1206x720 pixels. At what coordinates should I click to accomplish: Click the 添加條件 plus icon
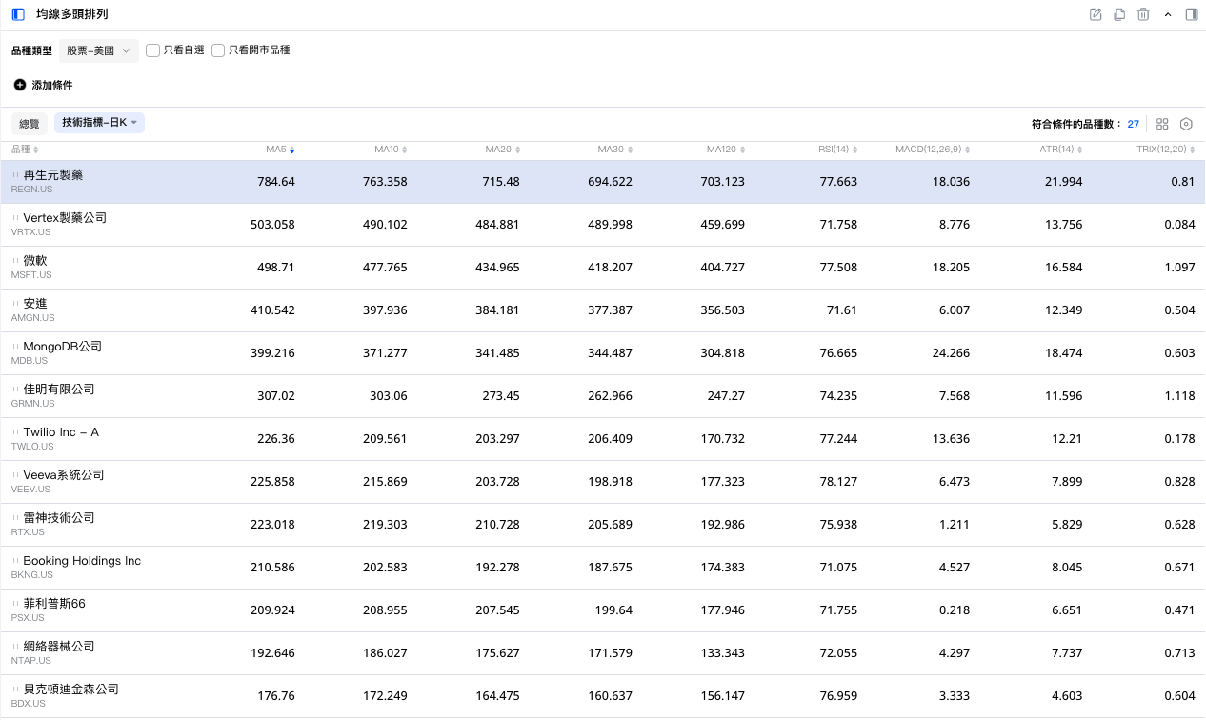point(20,85)
